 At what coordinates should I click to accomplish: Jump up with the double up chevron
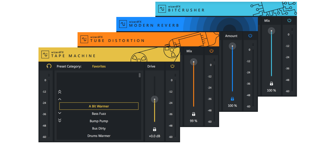coord(60,92)
